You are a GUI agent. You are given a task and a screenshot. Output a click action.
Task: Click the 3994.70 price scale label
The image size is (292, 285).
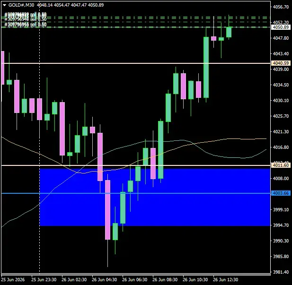pyautogui.click(x=281, y=225)
